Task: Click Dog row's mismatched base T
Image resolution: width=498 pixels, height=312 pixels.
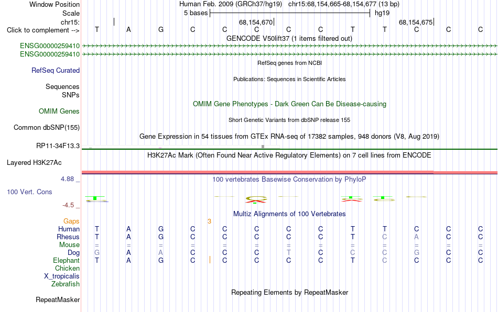Action: (288, 253)
